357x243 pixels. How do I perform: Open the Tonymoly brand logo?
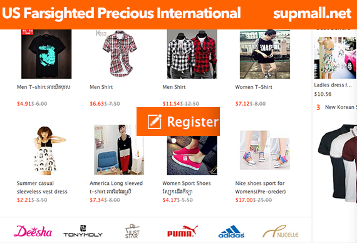[83, 231]
